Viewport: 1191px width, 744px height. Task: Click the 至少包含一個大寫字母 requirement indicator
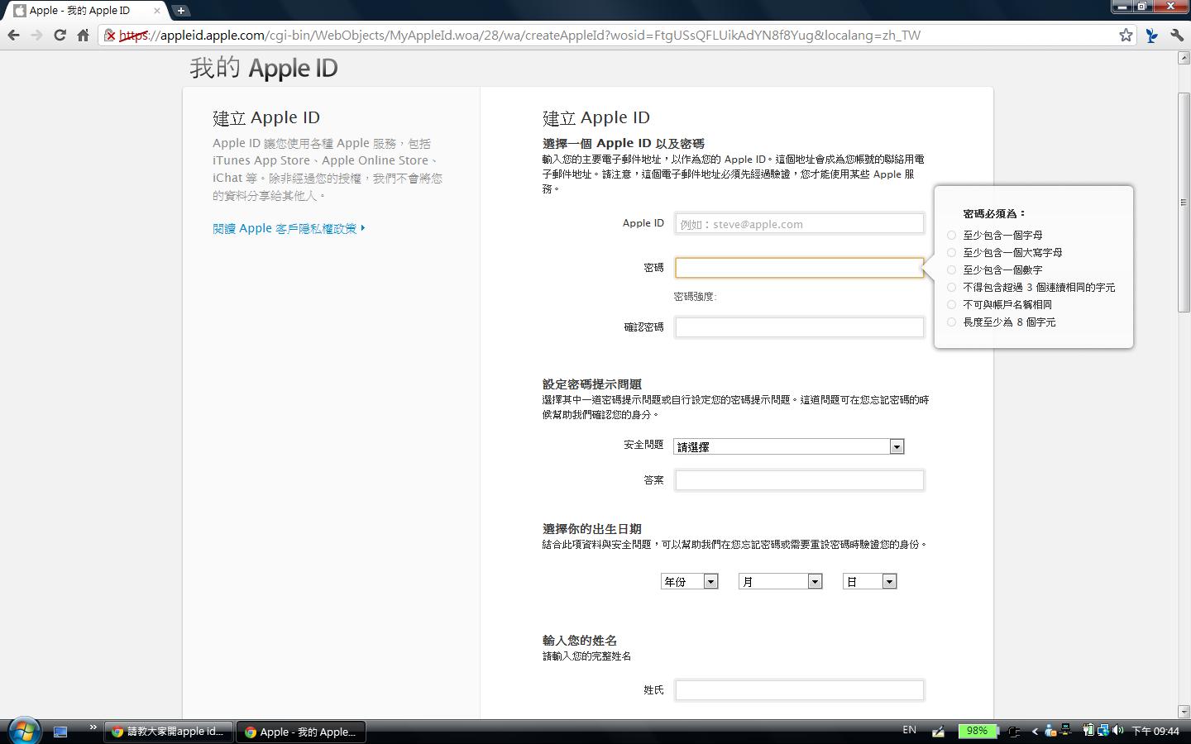[951, 252]
